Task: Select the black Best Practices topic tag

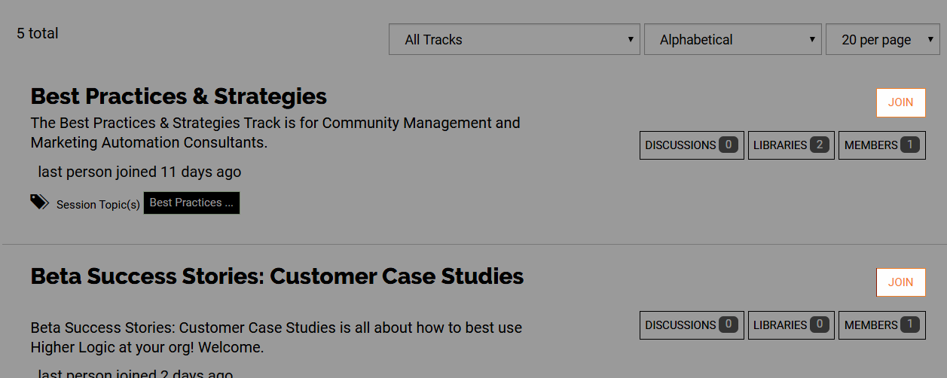Action: coord(191,203)
